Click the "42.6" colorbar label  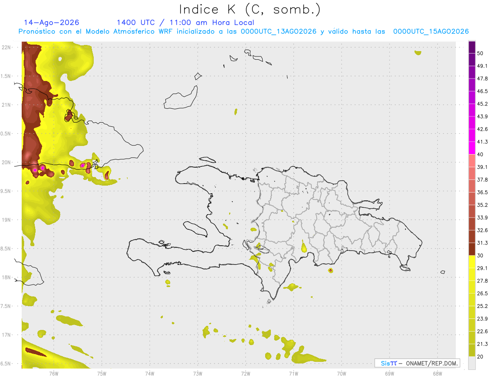pos(482,129)
